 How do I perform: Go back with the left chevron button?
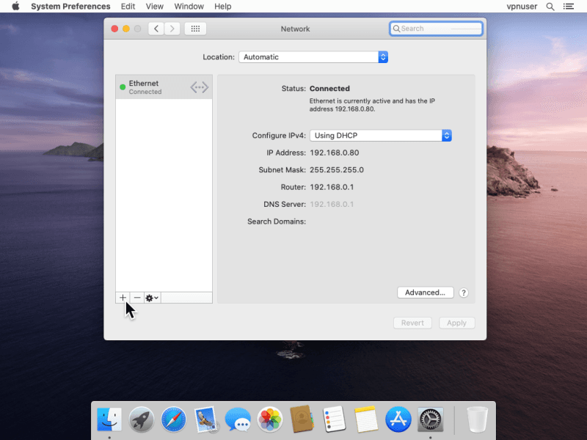156,29
